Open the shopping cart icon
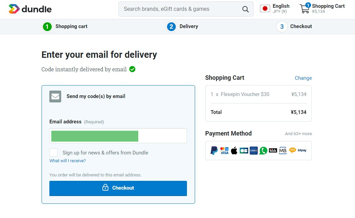The image size is (355, 218). (305, 8)
